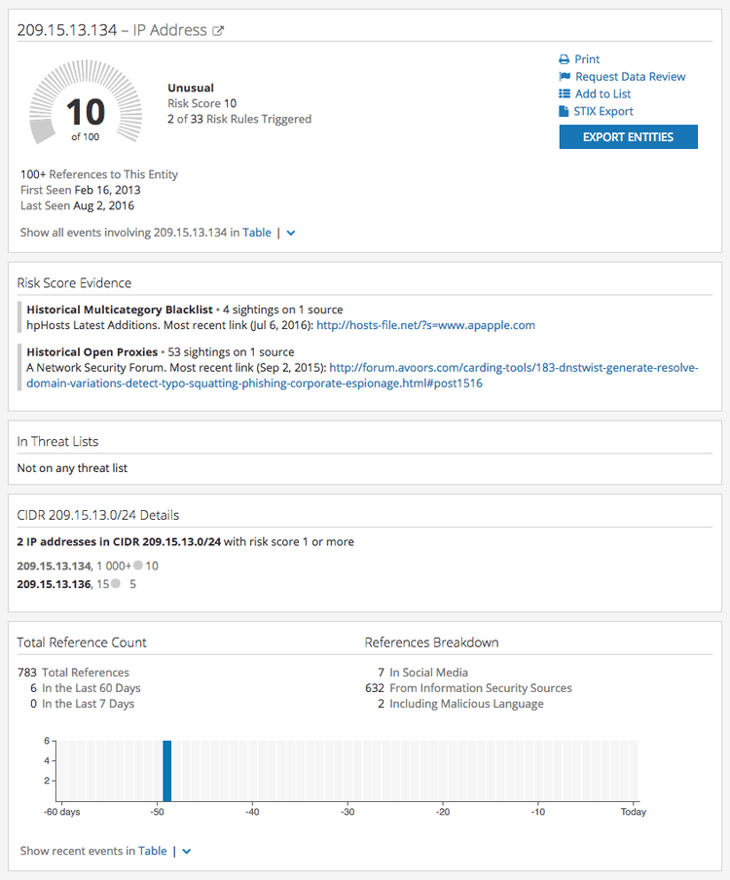The width and height of the screenshot is (730, 880).
Task: Open the Table link for all events involving 209.15.13.134
Action: pyautogui.click(x=257, y=233)
